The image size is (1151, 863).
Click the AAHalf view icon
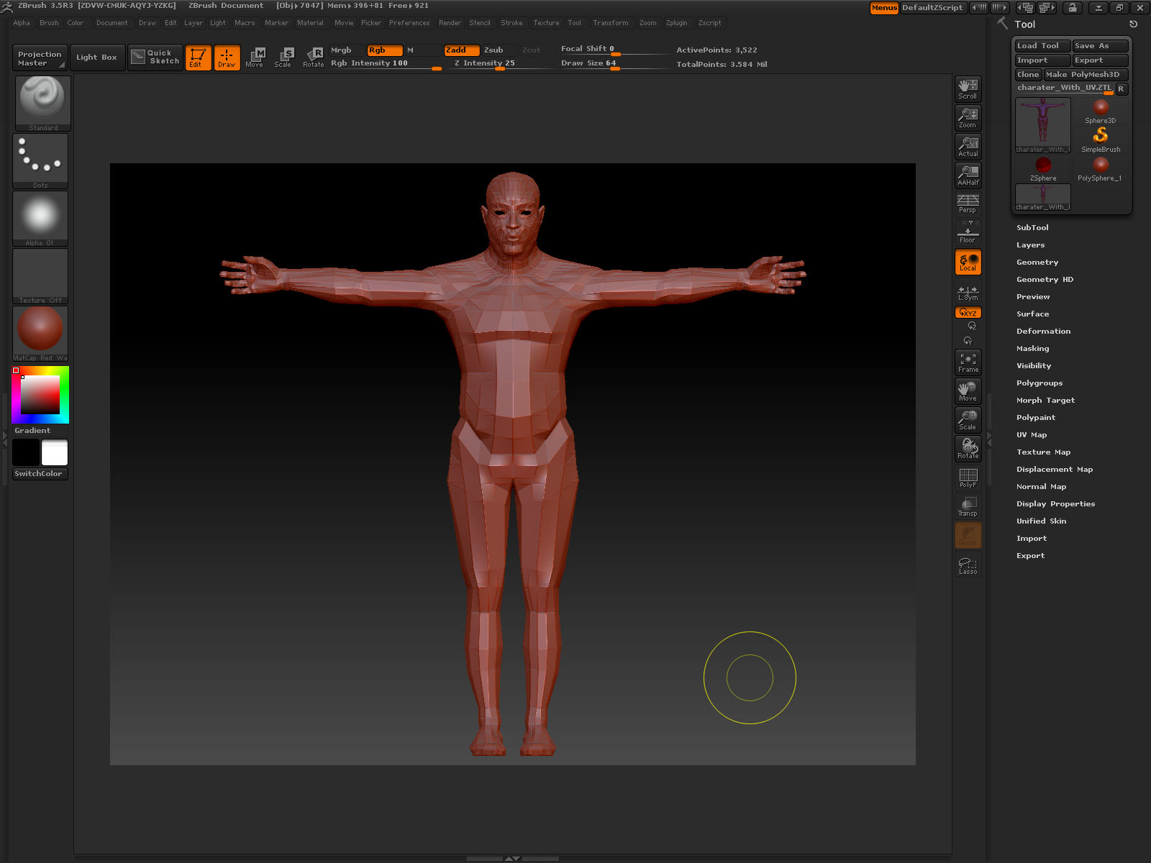(x=968, y=175)
